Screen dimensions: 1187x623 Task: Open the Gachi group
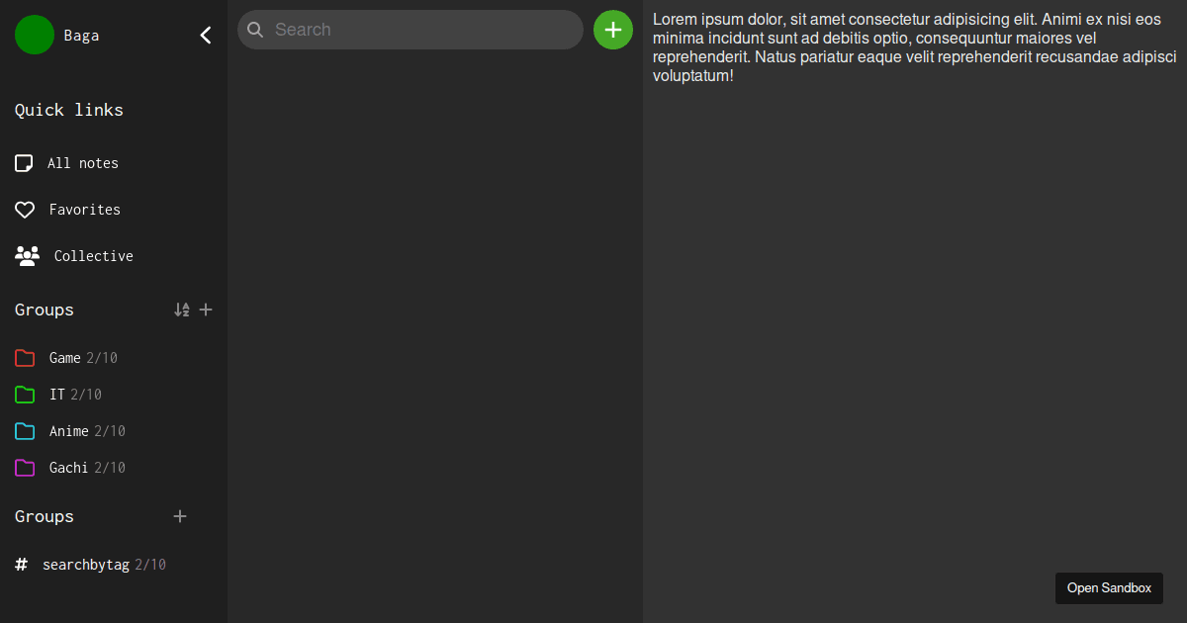coord(69,468)
